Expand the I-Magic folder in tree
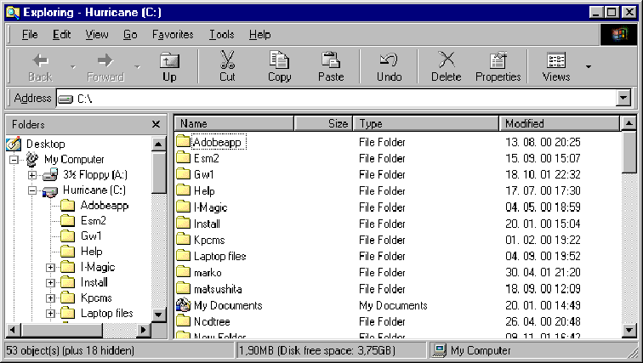643x363 pixels. click(x=50, y=267)
